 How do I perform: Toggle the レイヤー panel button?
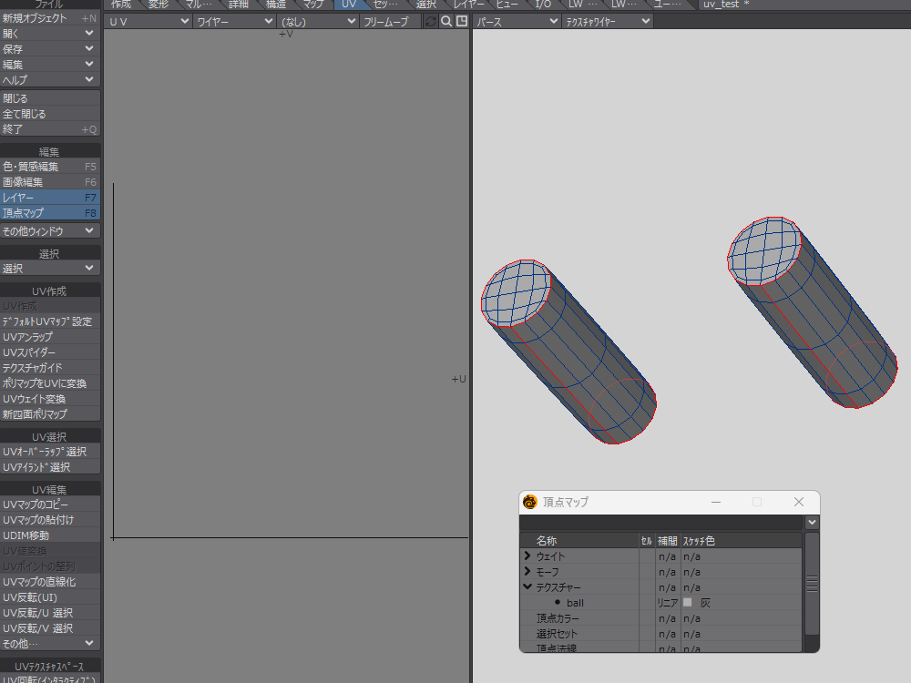point(50,198)
